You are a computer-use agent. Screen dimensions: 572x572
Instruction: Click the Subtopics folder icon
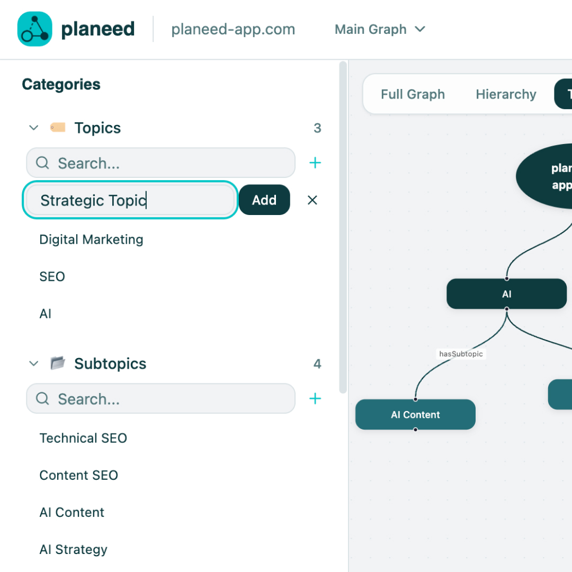pos(58,363)
